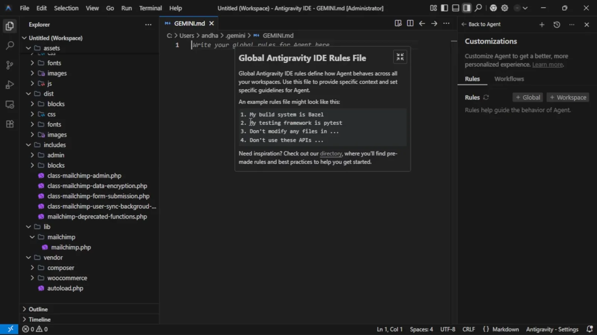Click the Explorer more actions ellipsis
The height and width of the screenshot is (335, 597).
[148, 25]
